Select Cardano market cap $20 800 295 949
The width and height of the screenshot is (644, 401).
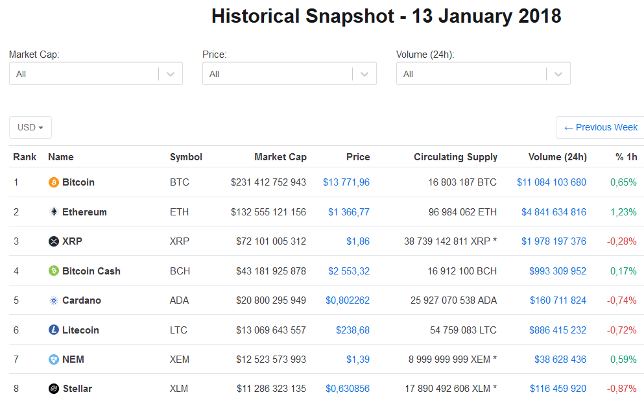271,300
